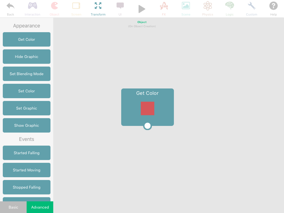Add the Started Falling event
This screenshot has height=213, width=284.
click(x=27, y=153)
